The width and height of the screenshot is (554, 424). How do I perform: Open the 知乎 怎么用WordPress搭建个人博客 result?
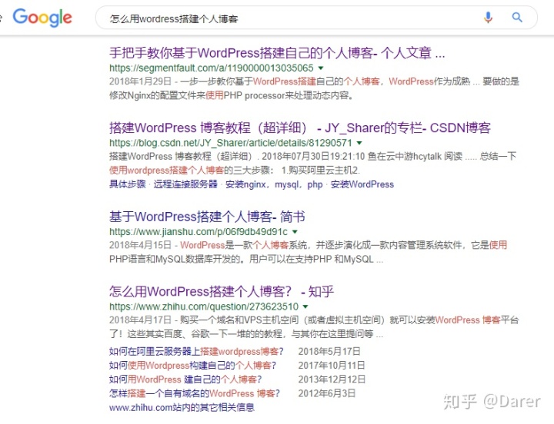tap(222, 291)
